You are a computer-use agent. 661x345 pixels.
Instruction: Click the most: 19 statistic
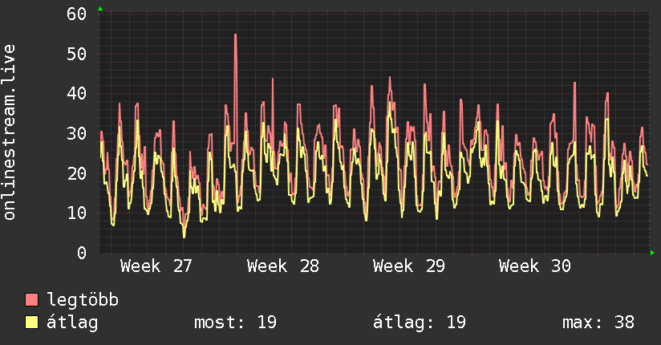[235, 323]
